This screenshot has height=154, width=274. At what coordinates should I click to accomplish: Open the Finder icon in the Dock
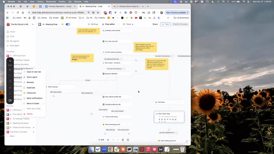92,149
